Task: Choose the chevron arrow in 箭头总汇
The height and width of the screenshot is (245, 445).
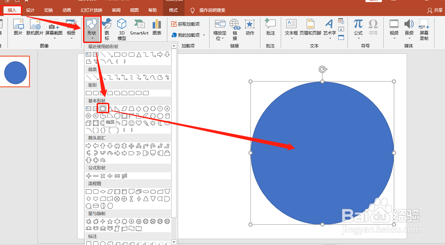Action: tap(138, 153)
